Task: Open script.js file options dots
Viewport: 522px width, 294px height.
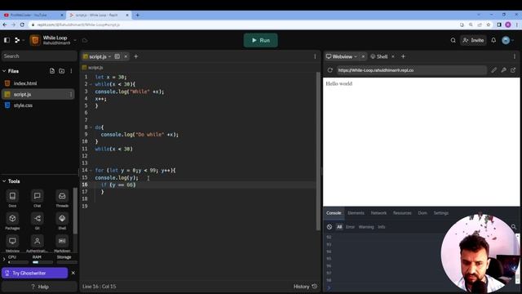Action: click(71, 95)
